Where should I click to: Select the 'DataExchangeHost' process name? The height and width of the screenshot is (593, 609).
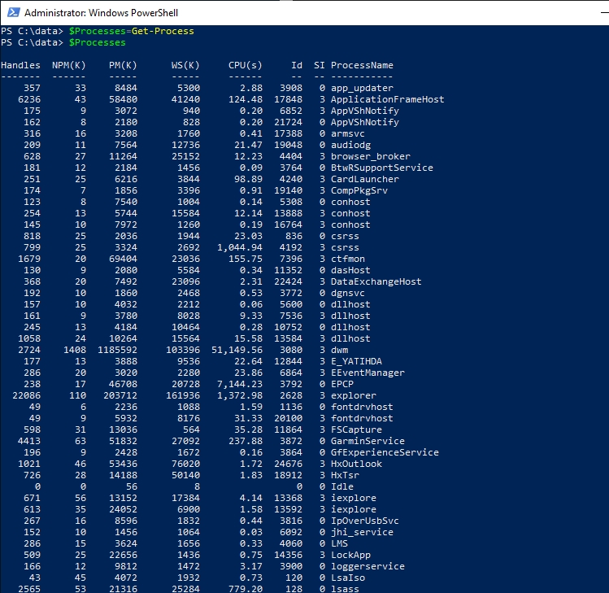376,281
